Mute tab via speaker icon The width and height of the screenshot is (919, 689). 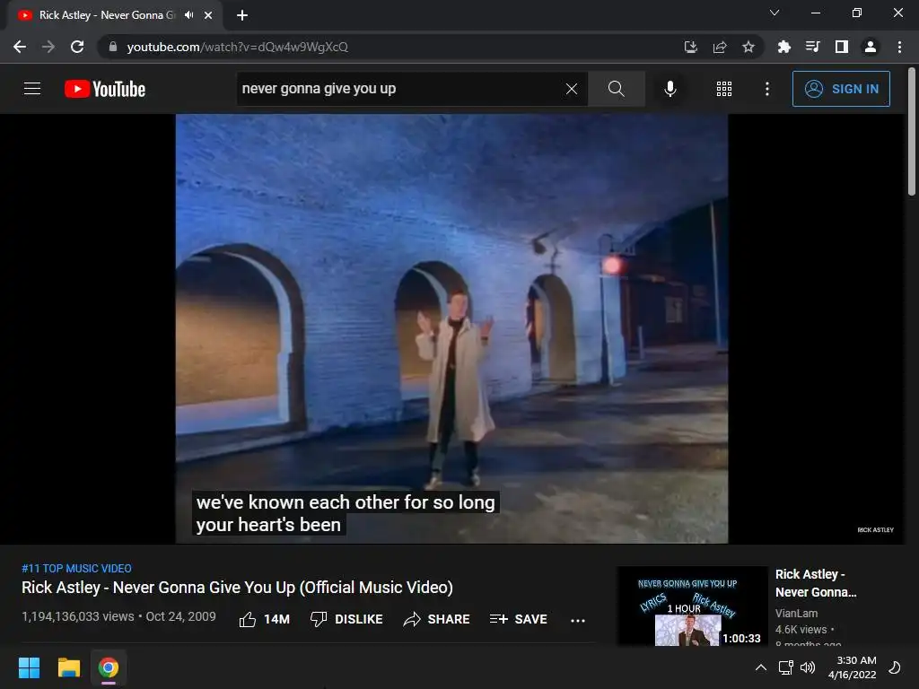[x=188, y=15]
